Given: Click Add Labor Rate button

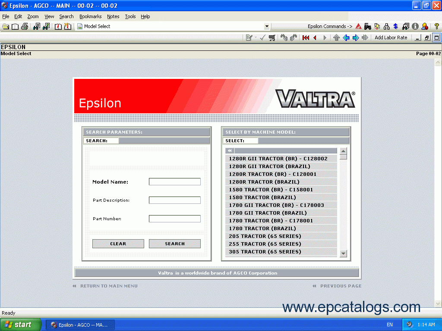Looking at the screenshot, I should 391,37.
